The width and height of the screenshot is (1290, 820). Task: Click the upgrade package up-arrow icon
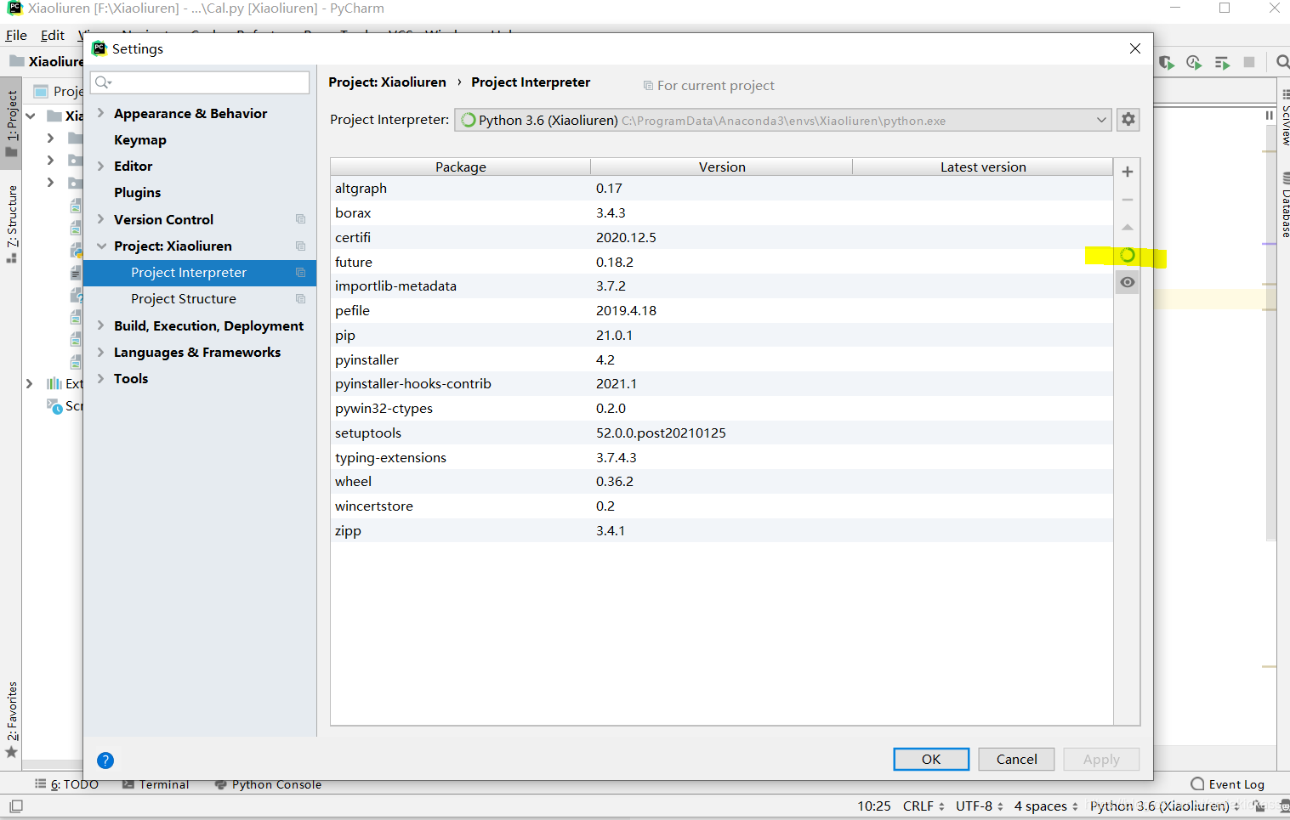point(1128,228)
